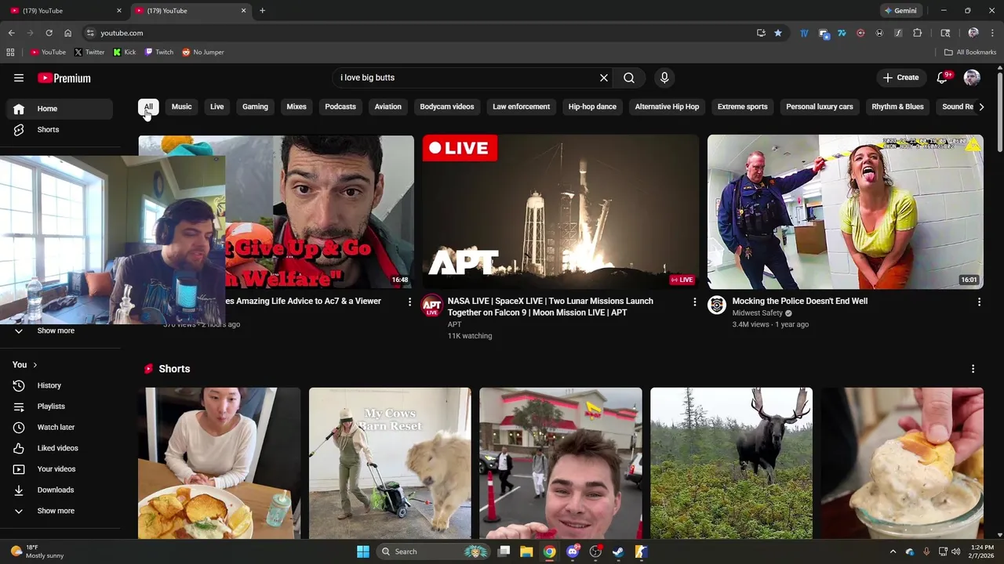The height and width of the screenshot is (564, 1004).
Task: Select the Podcasts filter chip
Action: (x=340, y=107)
